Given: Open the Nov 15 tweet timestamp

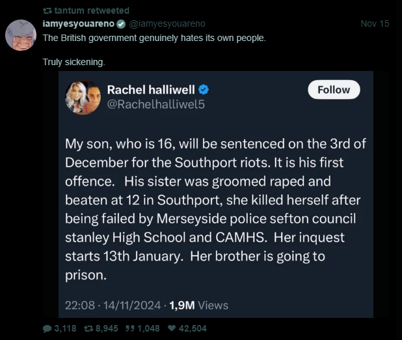Looking at the screenshot, I should click(x=374, y=24).
